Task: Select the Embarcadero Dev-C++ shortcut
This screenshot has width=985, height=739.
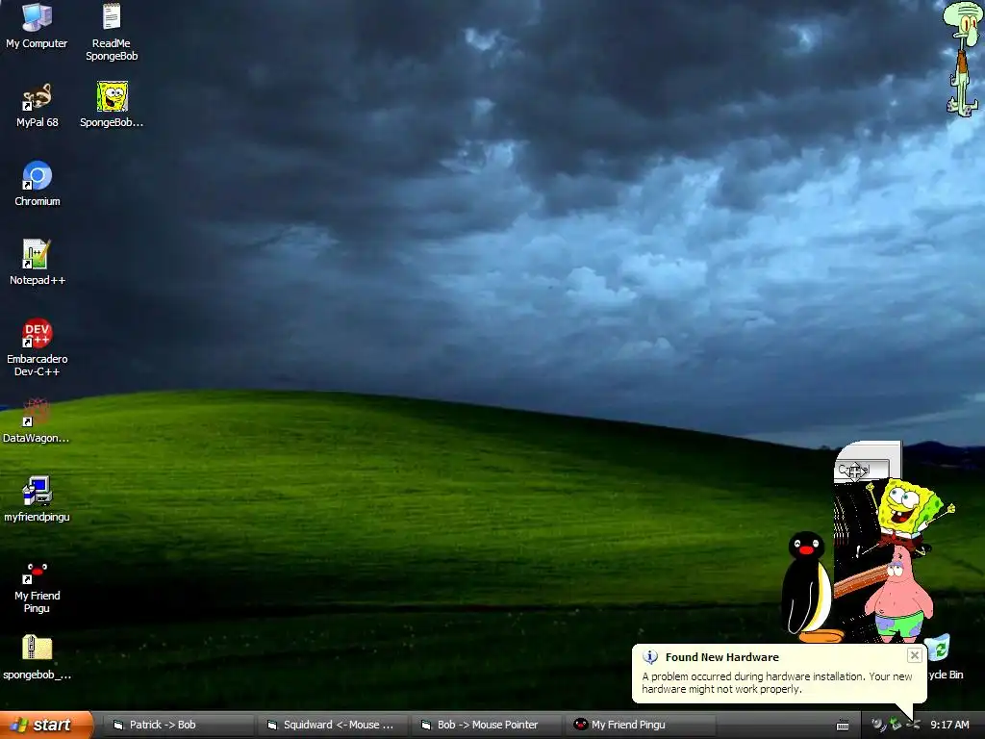Action: (x=38, y=347)
